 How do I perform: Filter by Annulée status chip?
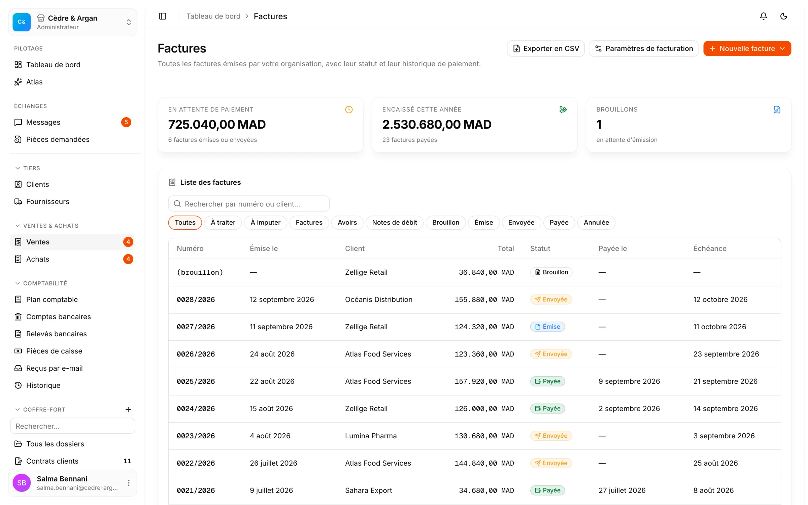(x=596, y=223)
